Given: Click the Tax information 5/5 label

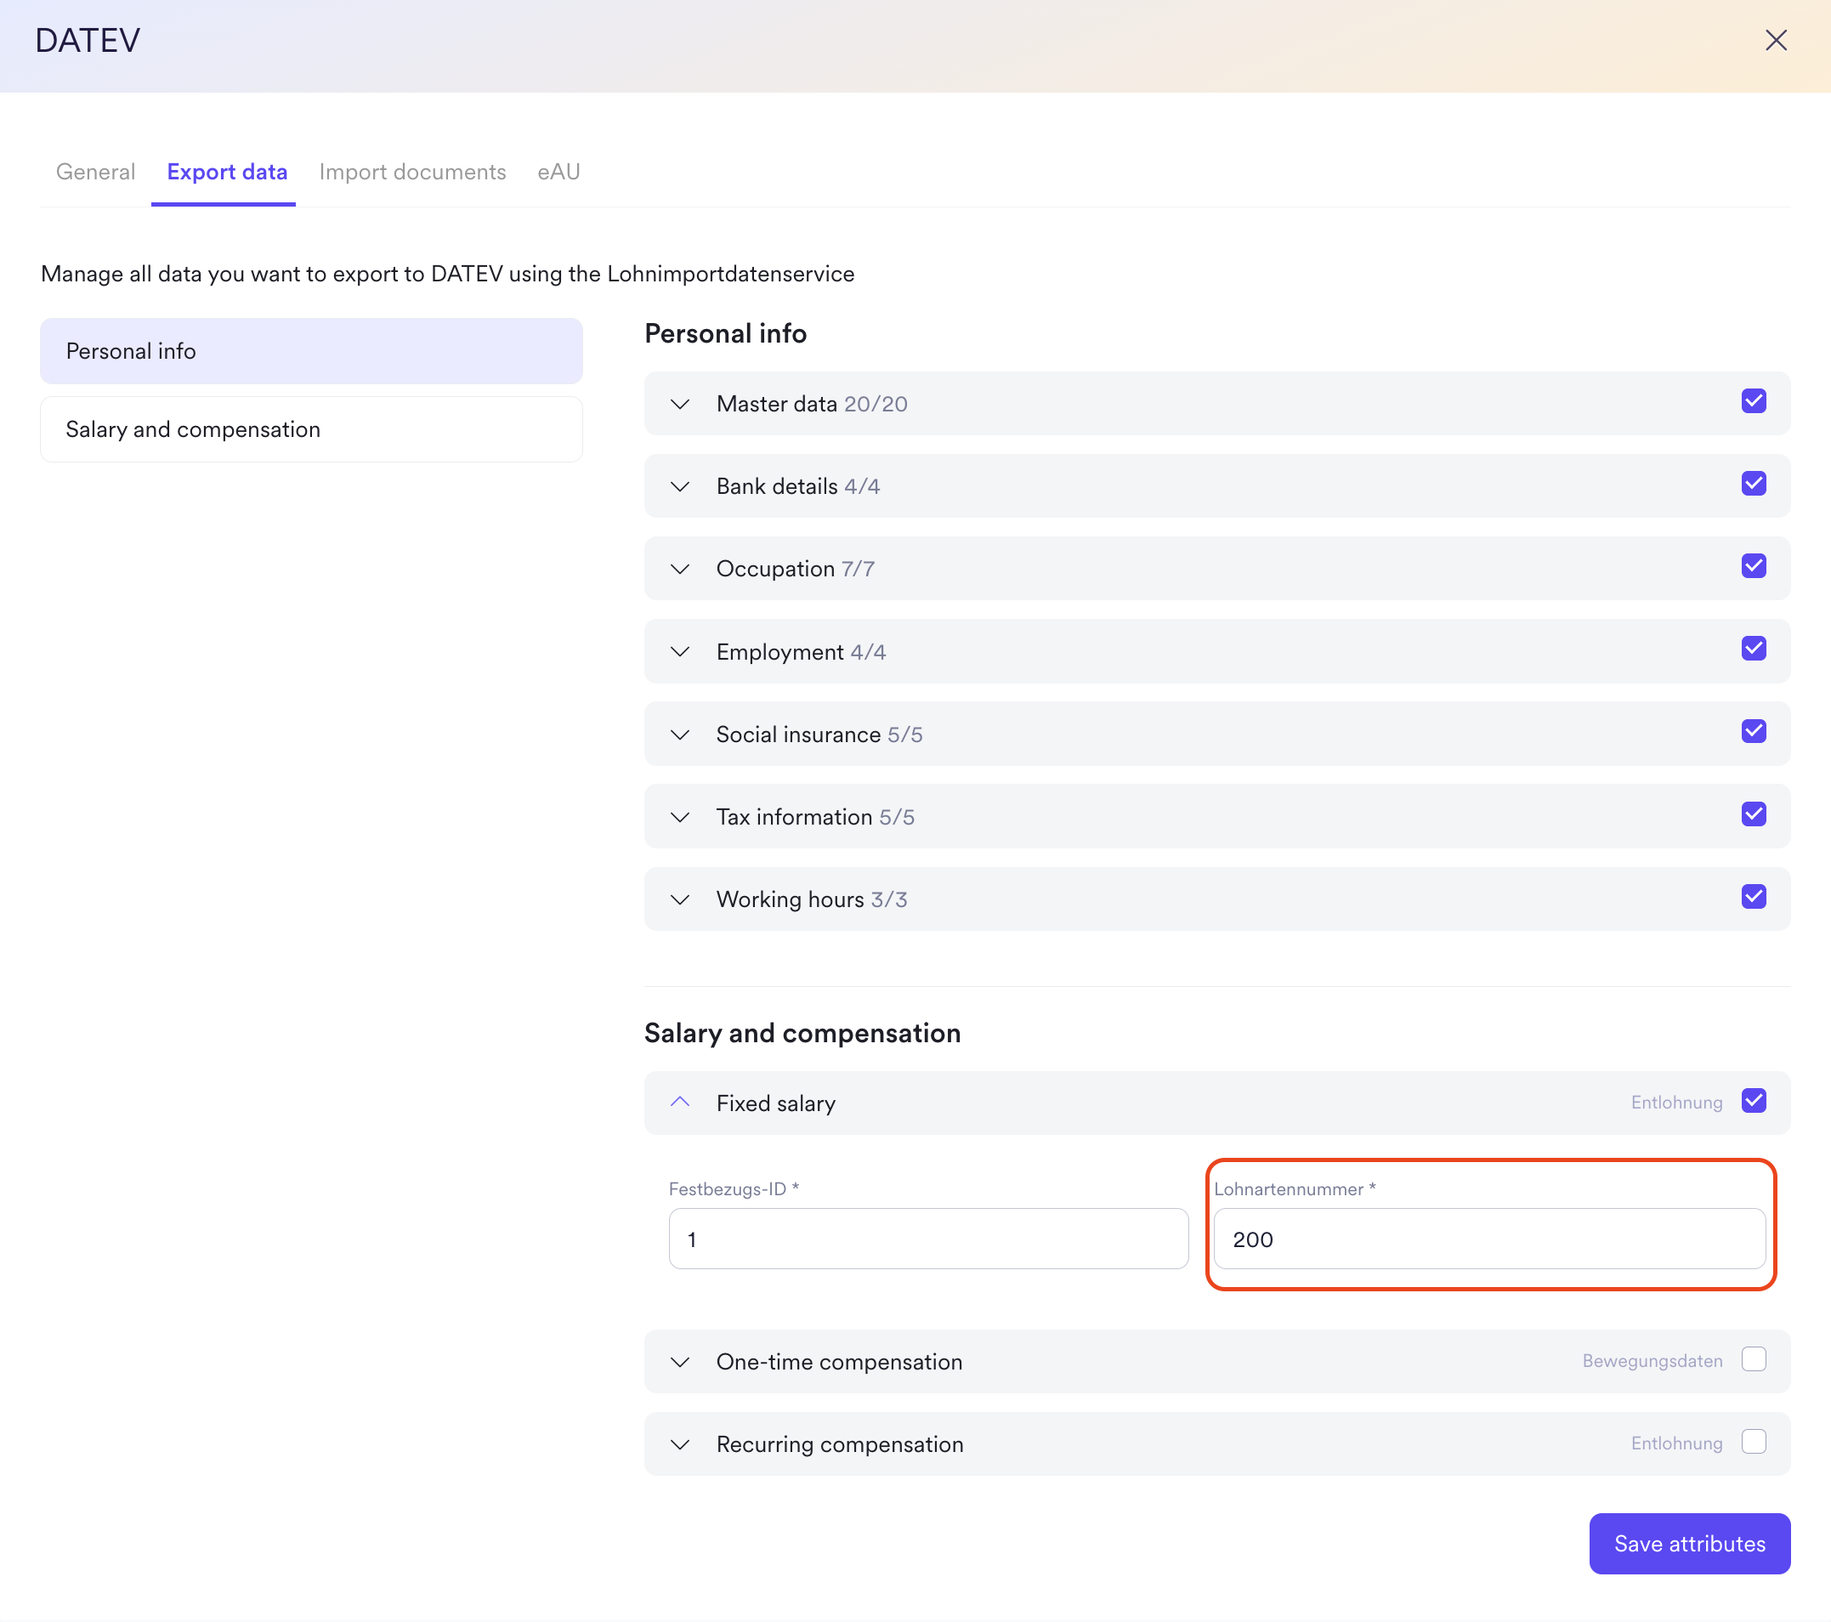Looking at the screenshot, I should coord(815,817).
